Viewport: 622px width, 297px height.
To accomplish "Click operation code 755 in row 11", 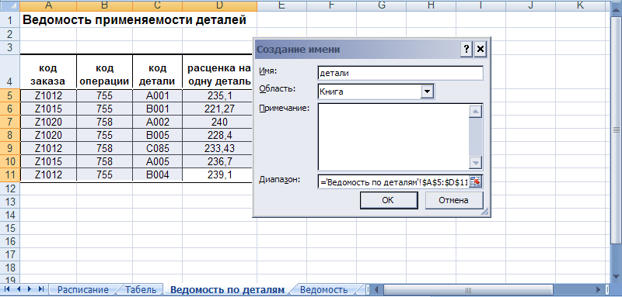I will coord(105,174).
